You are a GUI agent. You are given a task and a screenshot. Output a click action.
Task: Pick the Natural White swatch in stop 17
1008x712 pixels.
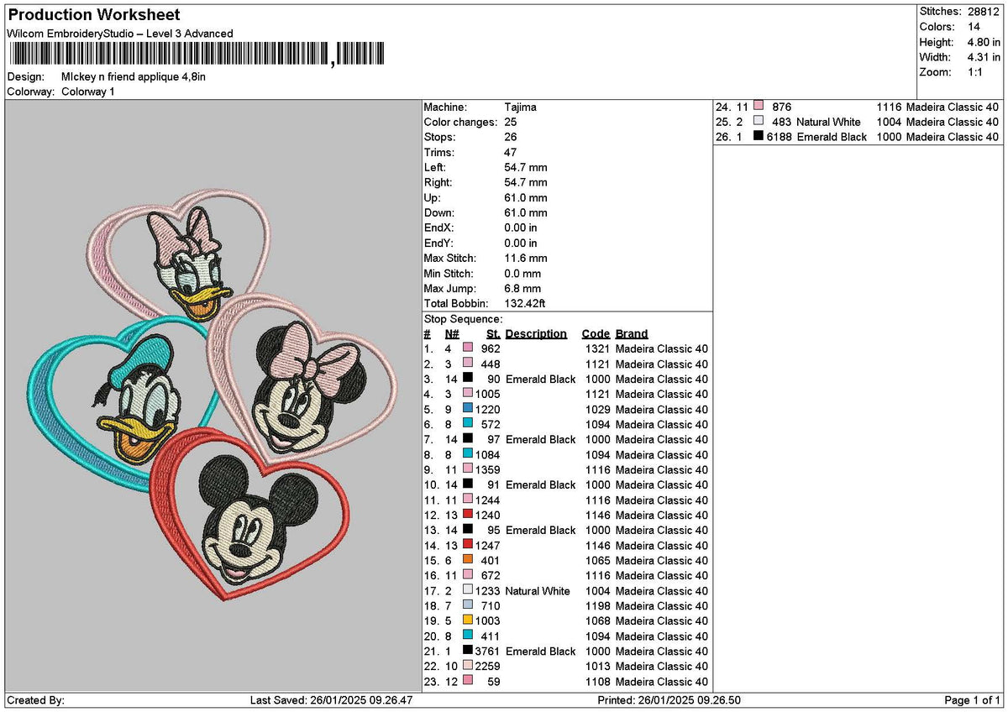tap(468, 590)
